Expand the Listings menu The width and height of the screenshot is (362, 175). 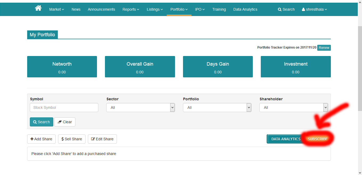(x=155, y=9)
